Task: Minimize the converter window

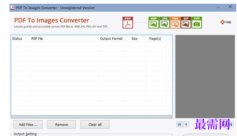Action: pos(218,8)
